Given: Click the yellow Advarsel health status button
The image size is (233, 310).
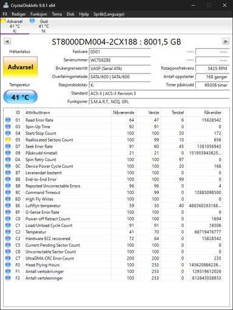Looking at the screenshot, I should tap(21, 67).
